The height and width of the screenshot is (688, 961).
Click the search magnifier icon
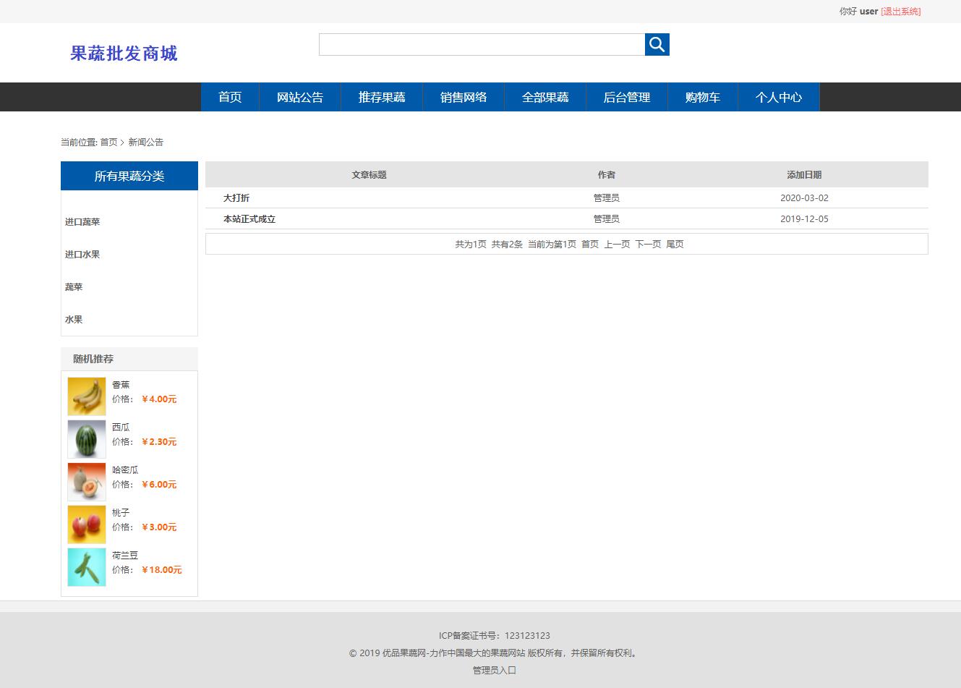pyautogui.click(x=656, y=44)
